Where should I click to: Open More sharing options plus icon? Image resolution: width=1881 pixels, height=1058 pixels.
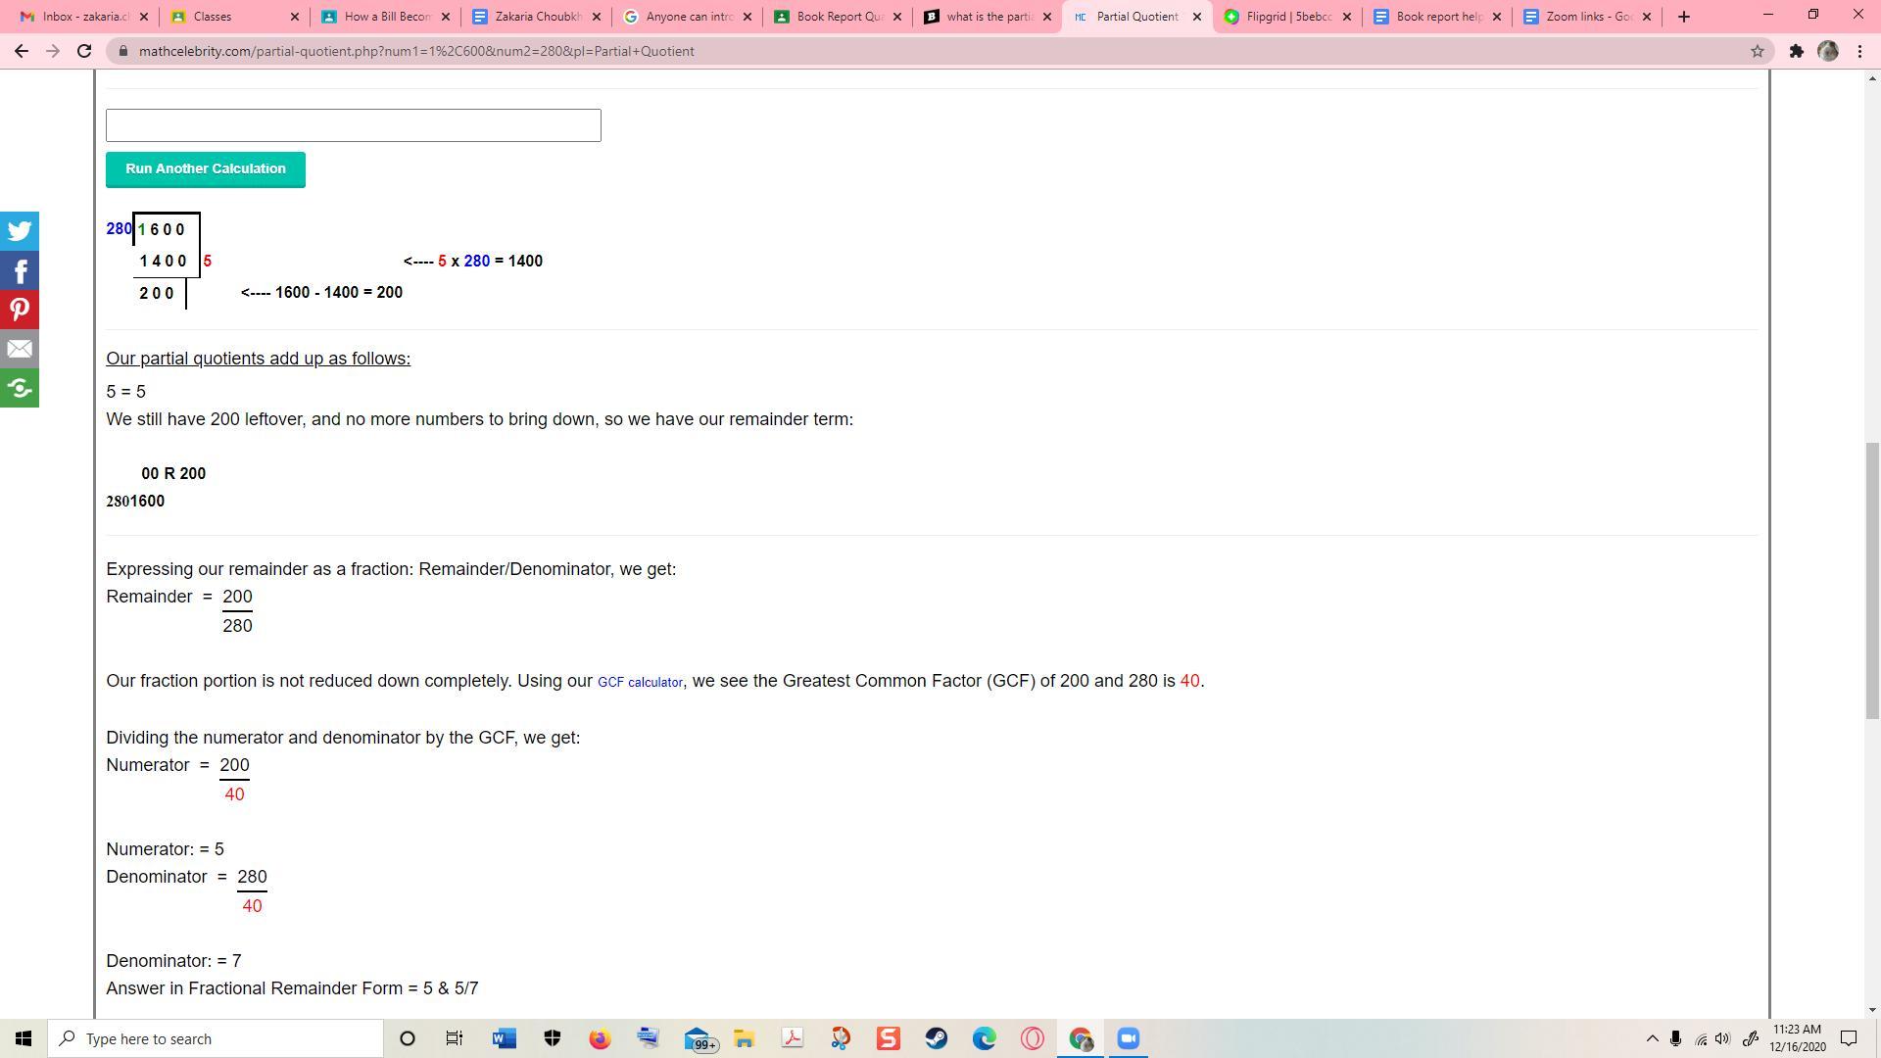coord(19,388)
